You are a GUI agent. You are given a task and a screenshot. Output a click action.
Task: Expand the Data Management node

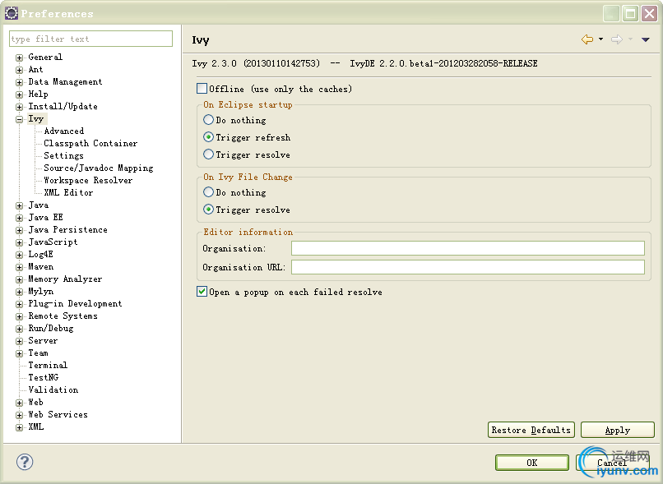point(20,82)
